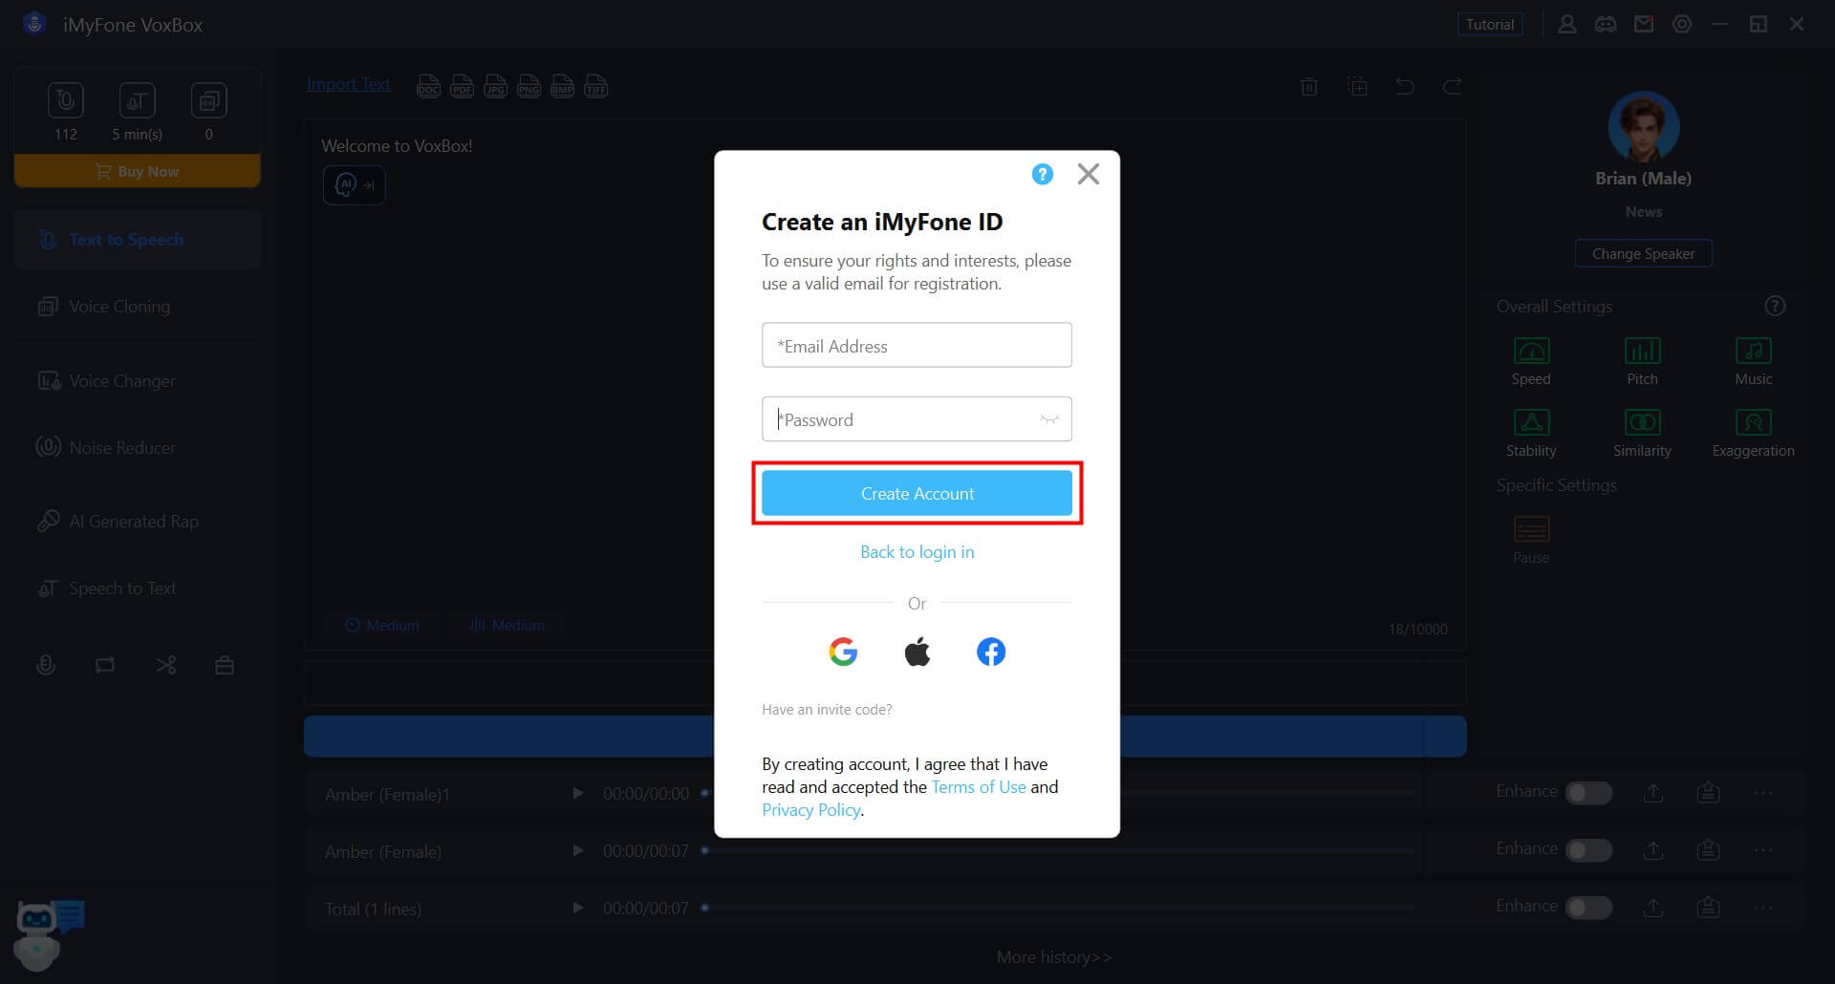Import a TIFF file icon
This screenshot has height=984, width=1835.
(595, 87)
